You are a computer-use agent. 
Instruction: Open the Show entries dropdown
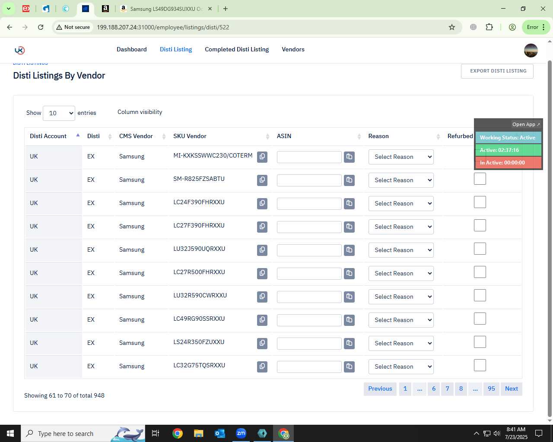pyautogui.click(x=59, y=113)
